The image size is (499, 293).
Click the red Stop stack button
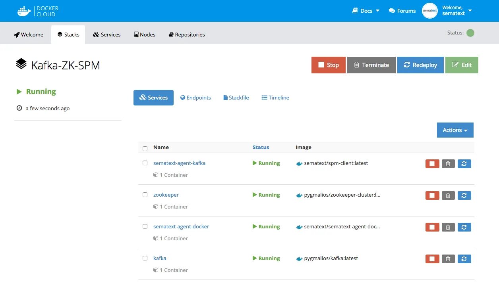pyautogui.click(x=329, y=65)
